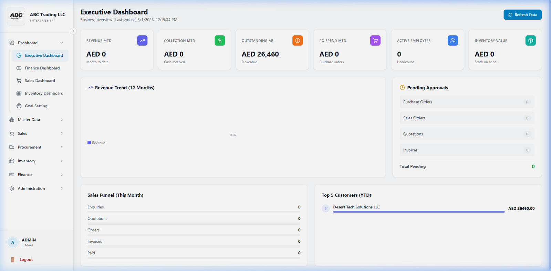The height and width of the screenshot is (271, 551).
Task: Click the Inventory Value box icon
Action: (x=531, y=41)
